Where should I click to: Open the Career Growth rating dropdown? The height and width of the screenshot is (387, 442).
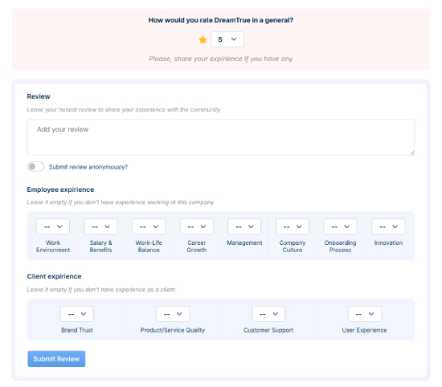[197, 226]
